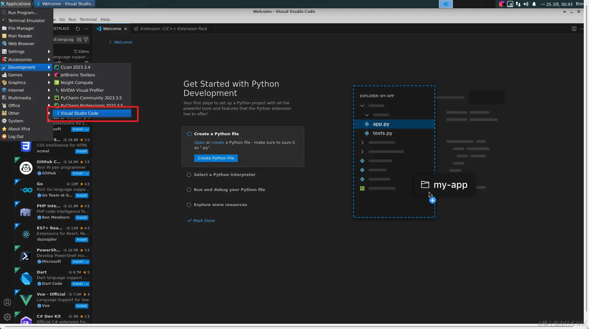This screenshot has width=589, height=329.
Task: Open the input method tray icon
Action: coord(510,4)
